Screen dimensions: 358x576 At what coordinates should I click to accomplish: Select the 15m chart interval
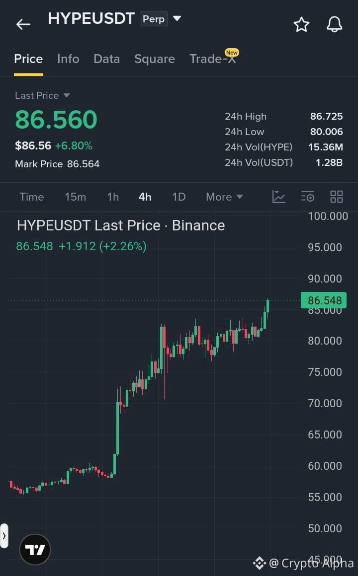(76, 197)
